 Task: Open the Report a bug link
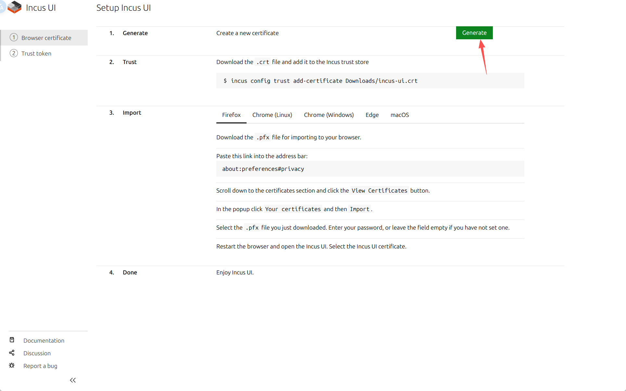pyautogui.click(x=40, y=366)
